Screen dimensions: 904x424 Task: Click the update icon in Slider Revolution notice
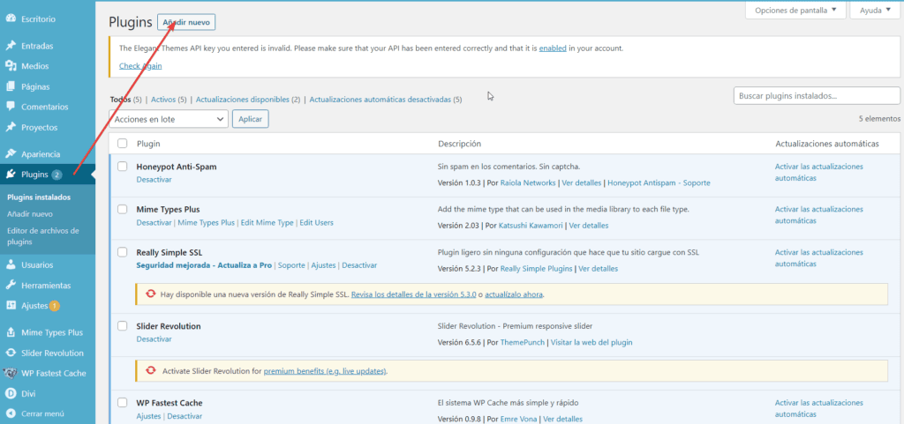click(151, 371)
